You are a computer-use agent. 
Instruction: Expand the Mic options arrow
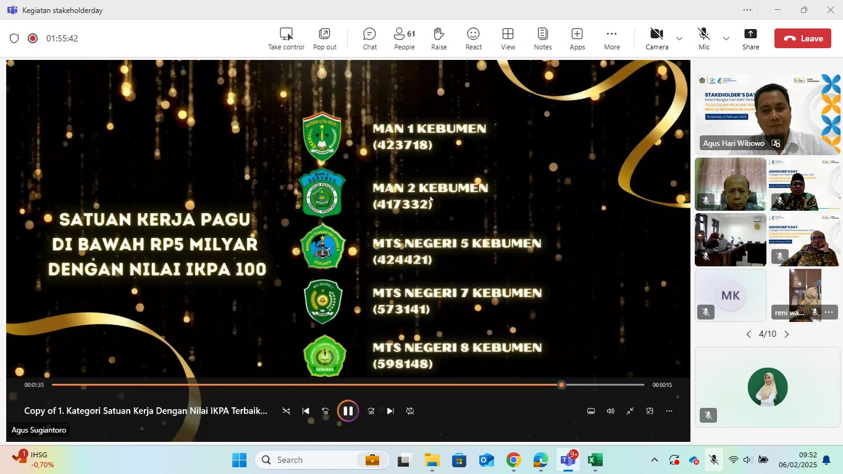click(726, 38)
